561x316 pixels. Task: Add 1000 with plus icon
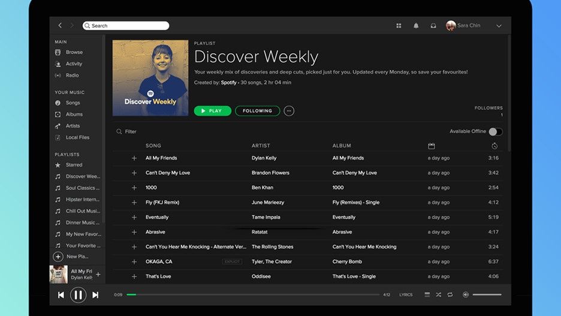[x=134, y=188]
